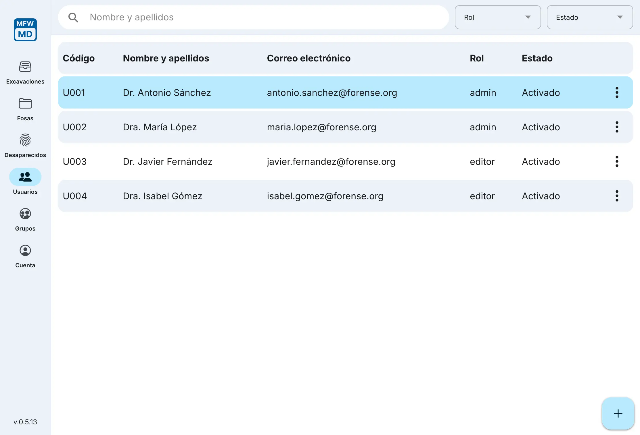The height and width of the screenshot is (435, 640).
Task: Open the Grupos section icon
Action: (x=25, y=214)
